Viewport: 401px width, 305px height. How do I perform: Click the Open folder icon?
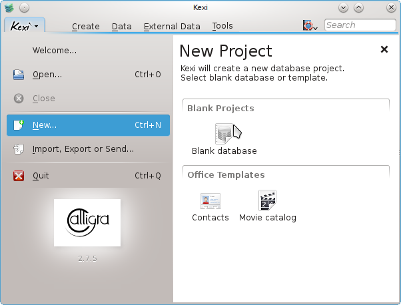[x=19, y=75]
